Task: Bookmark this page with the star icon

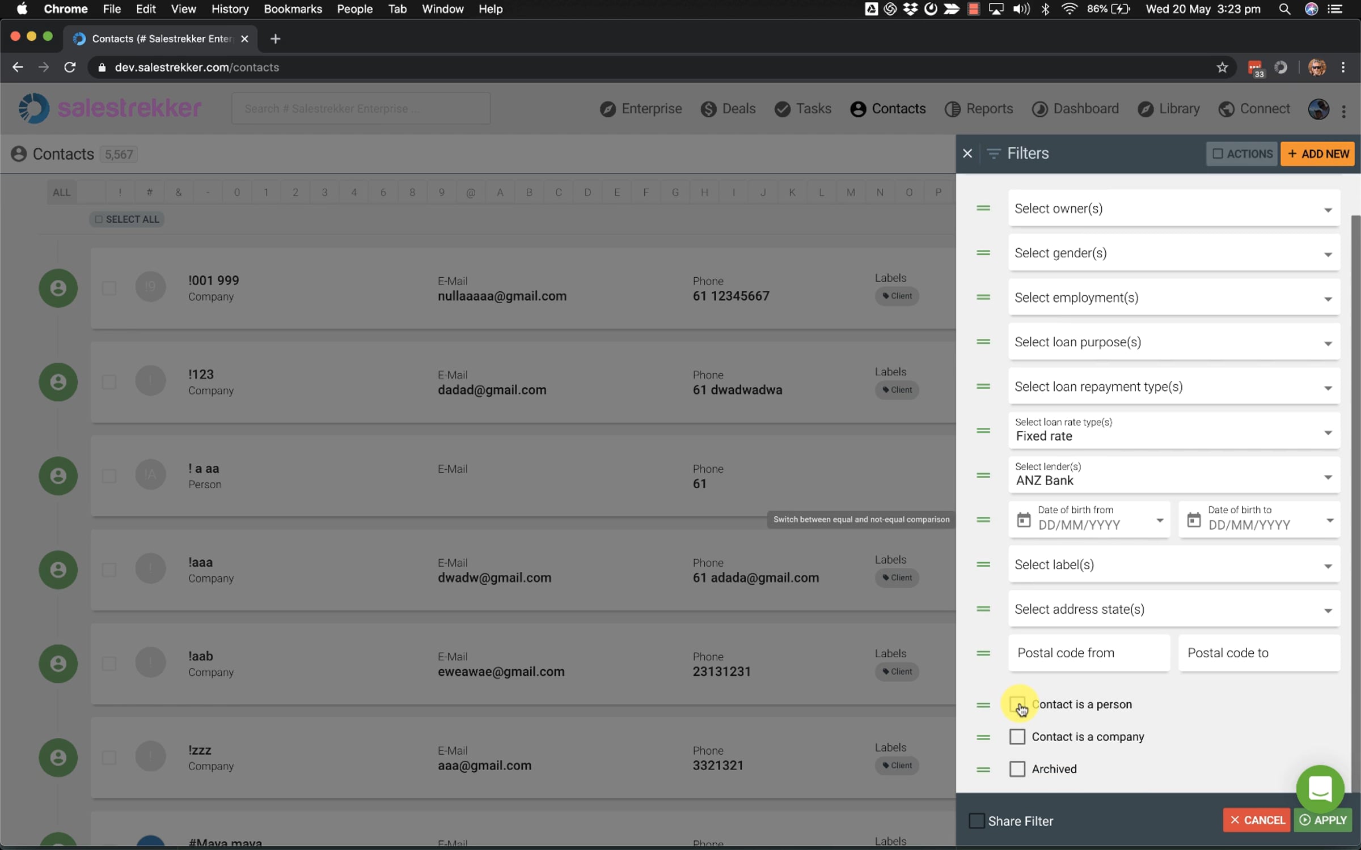Action: tap(1222, 67)
